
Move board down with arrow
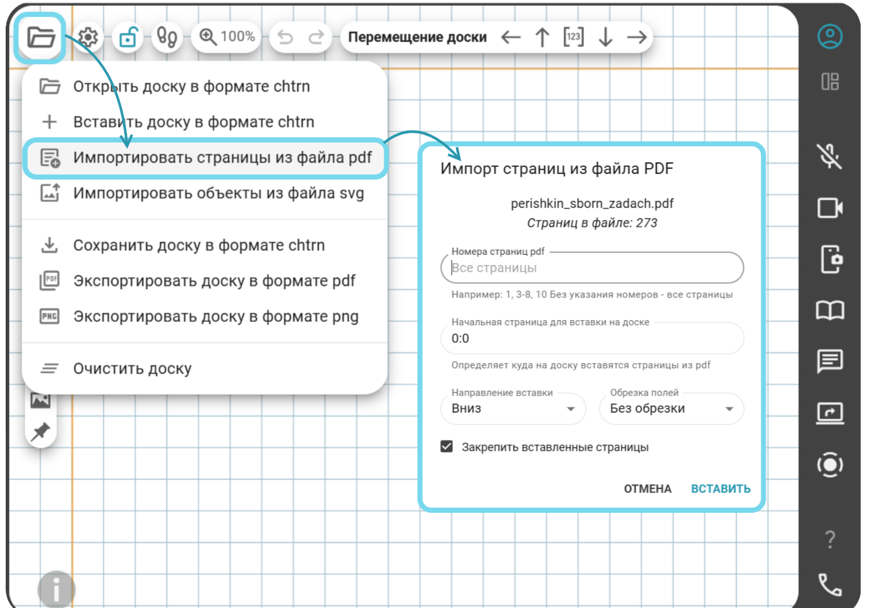point(606,38)
